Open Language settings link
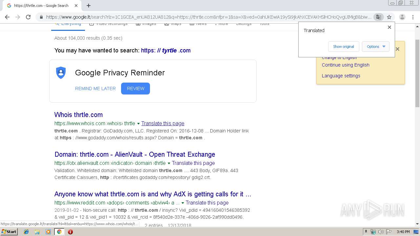This screenshot has width=420, height=236. click(341, 76)
